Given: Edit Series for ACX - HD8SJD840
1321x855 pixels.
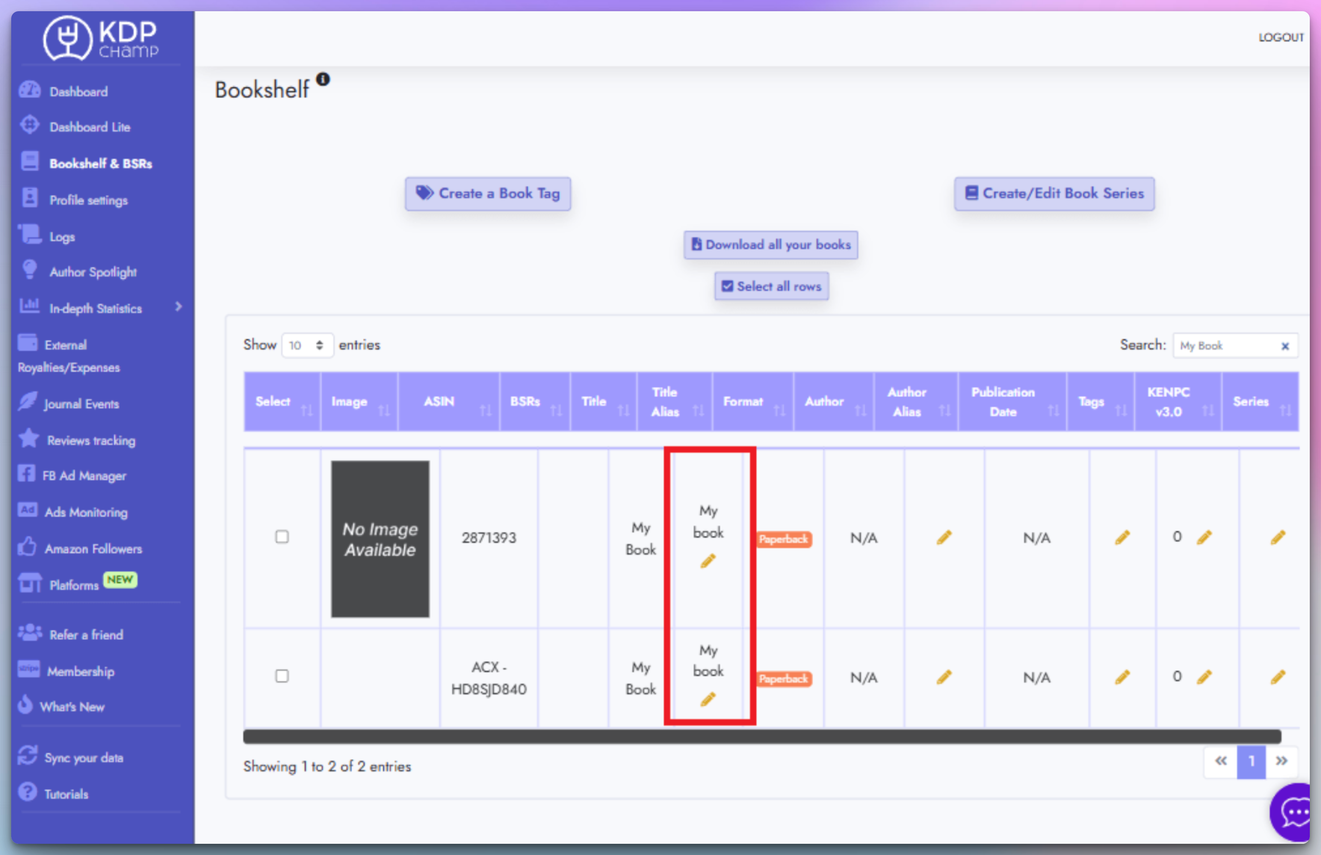Looking at the screenshot, I should [x=1278, y=677].
